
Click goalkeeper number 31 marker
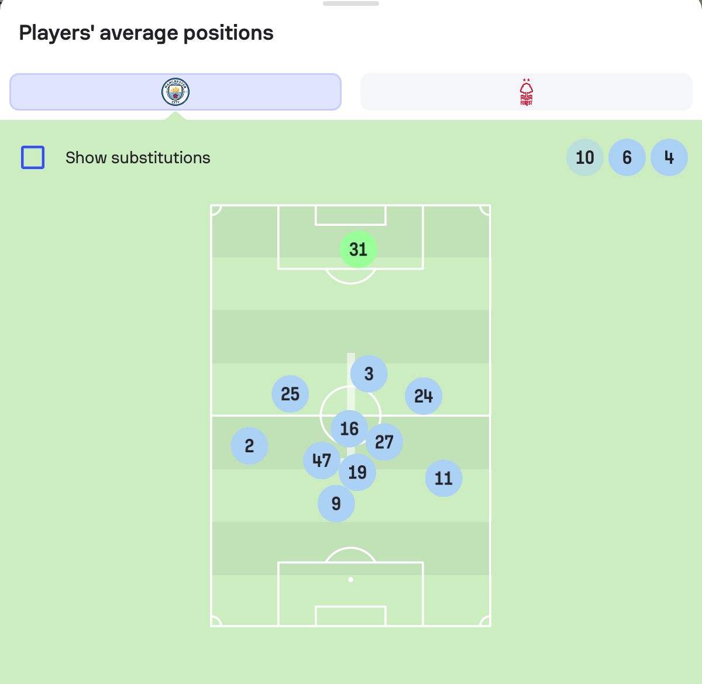(358, 249)
